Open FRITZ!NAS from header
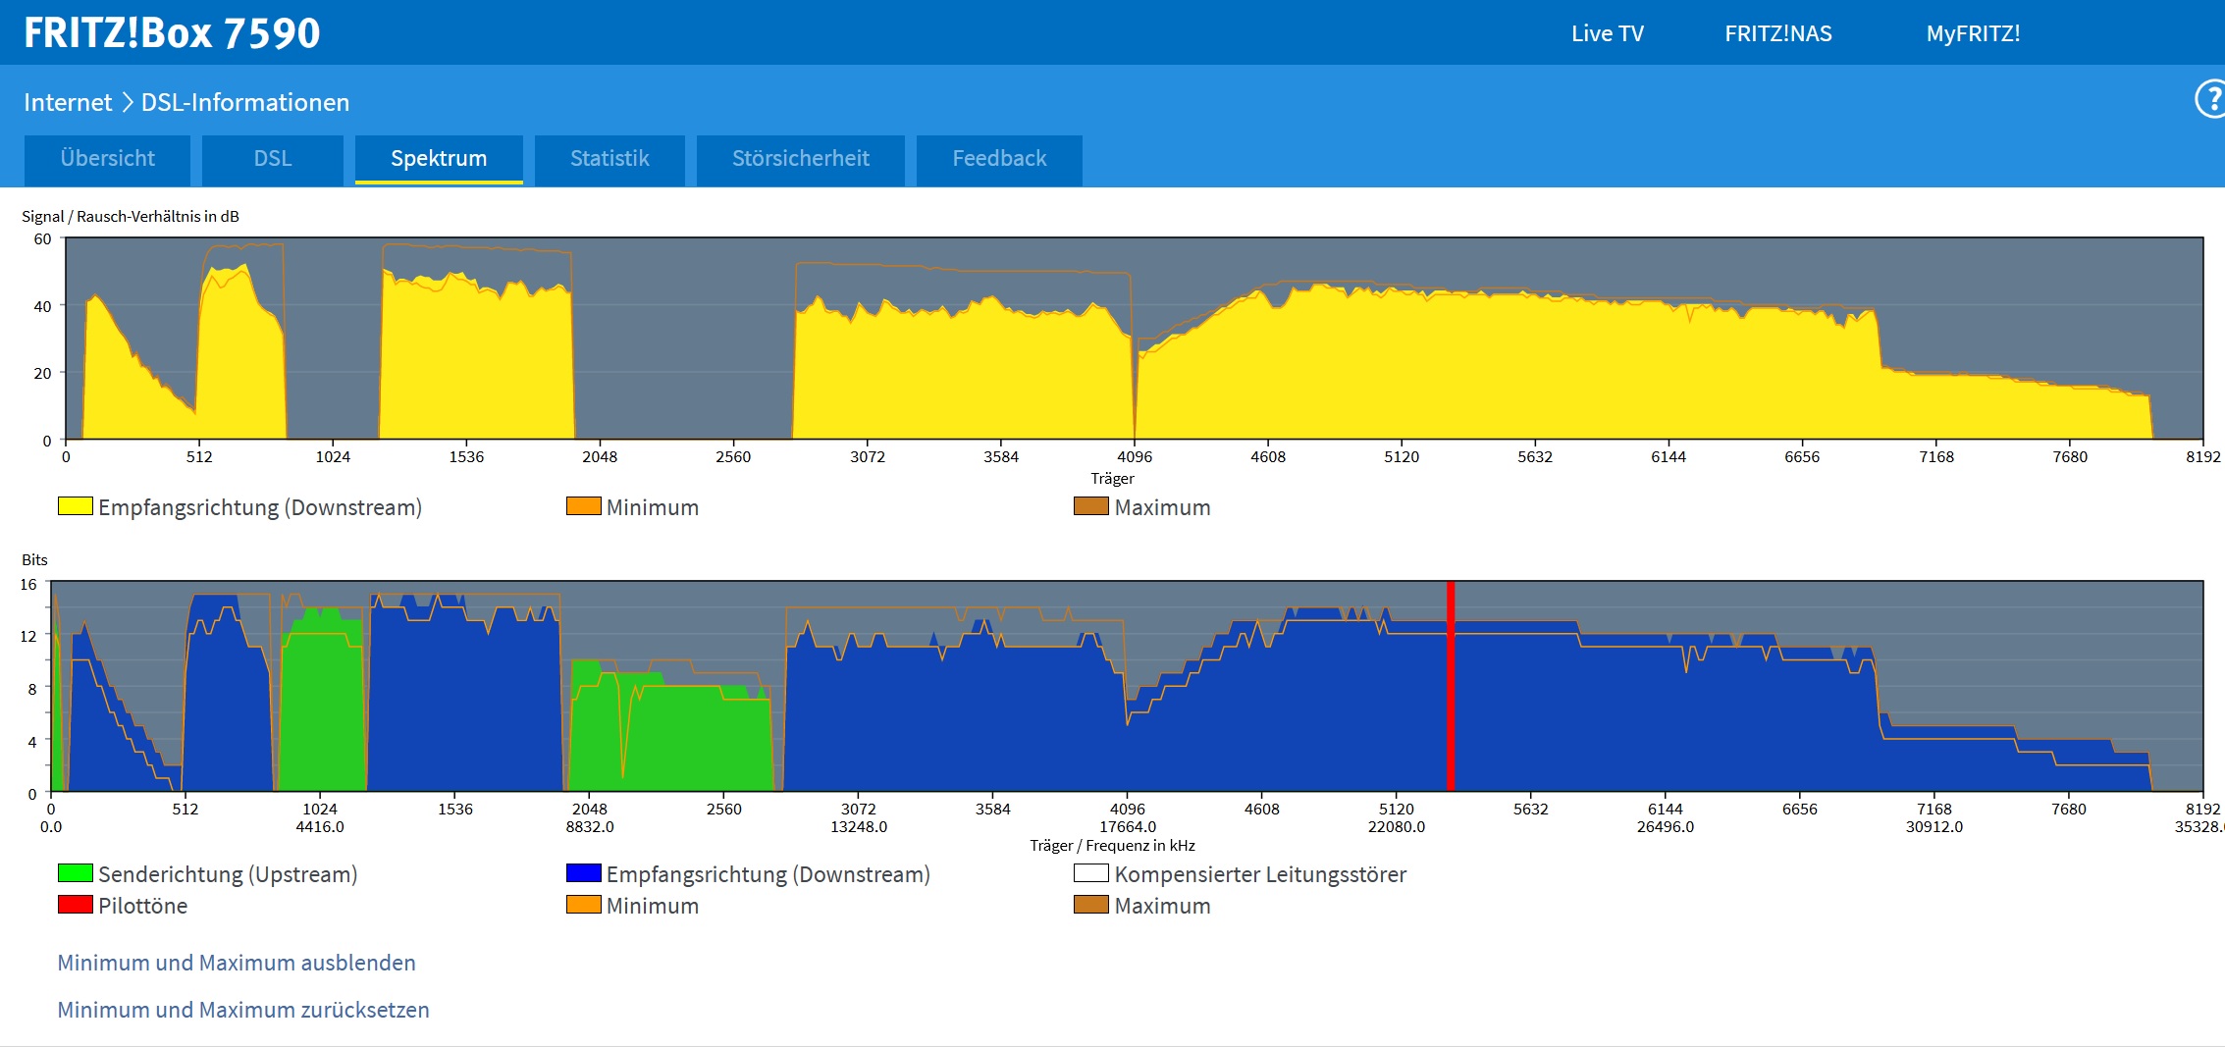This screenshot has height=1047, width=2225. point(1778,33)
